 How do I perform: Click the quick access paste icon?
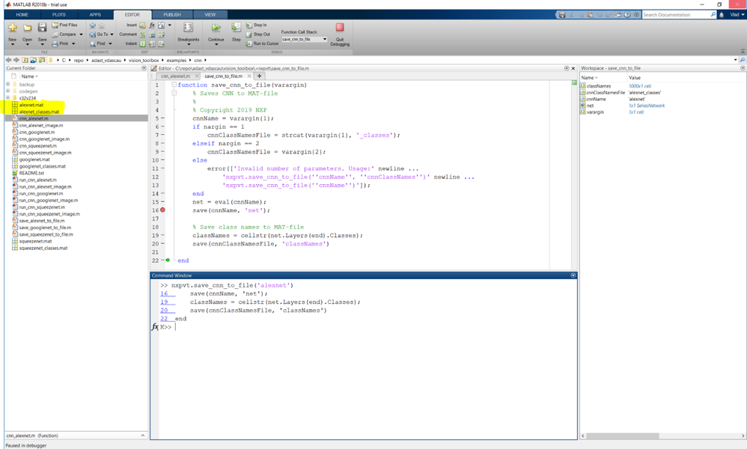tap(590, 15)
